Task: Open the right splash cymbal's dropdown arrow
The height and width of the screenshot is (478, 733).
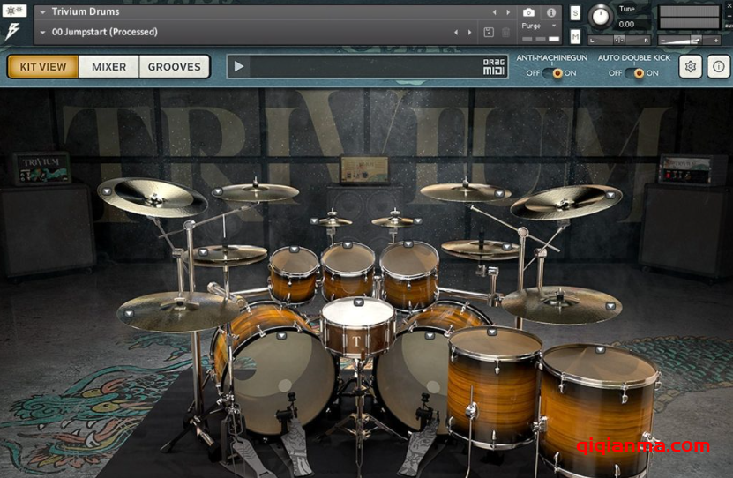Action: click(x=418, y=221)
